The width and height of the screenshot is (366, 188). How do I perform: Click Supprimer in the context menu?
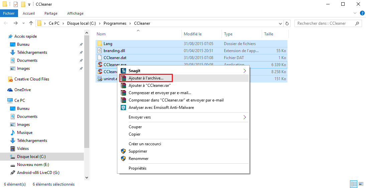(183, 151)
